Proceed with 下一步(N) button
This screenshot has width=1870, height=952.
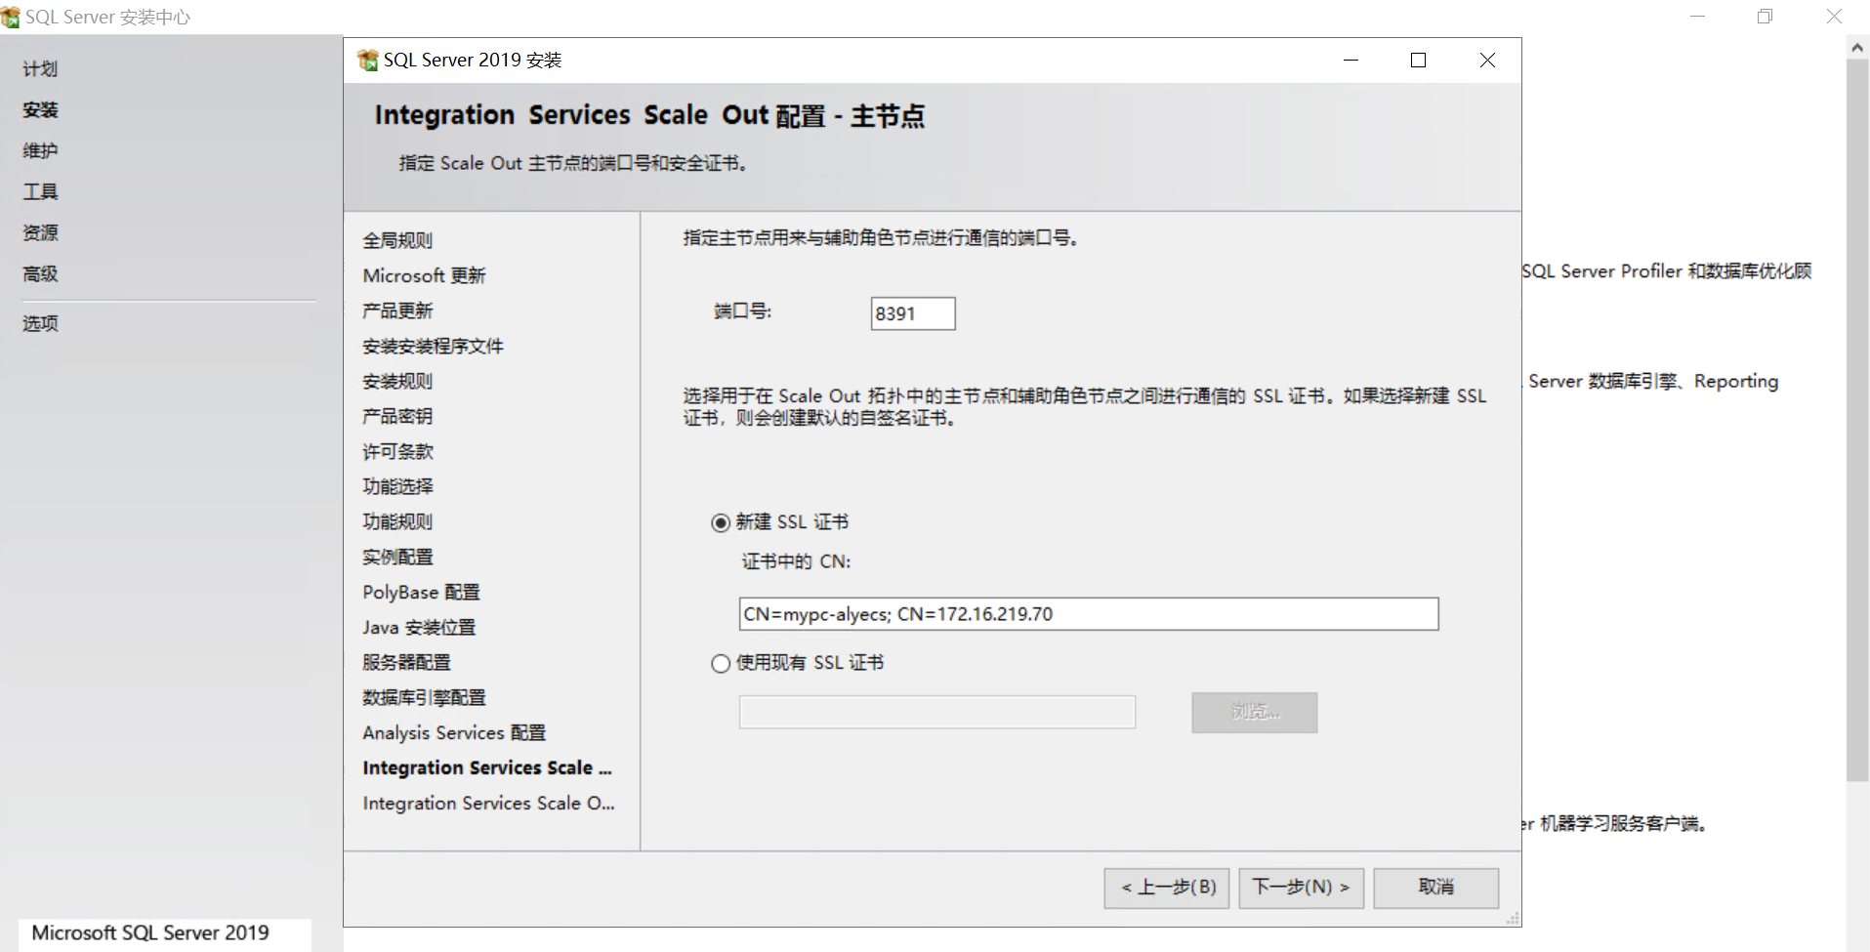1302,888
